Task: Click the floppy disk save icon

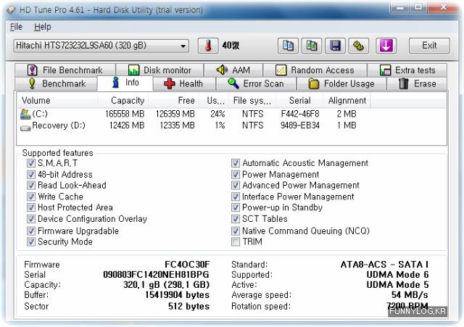Action: point(335,46)
